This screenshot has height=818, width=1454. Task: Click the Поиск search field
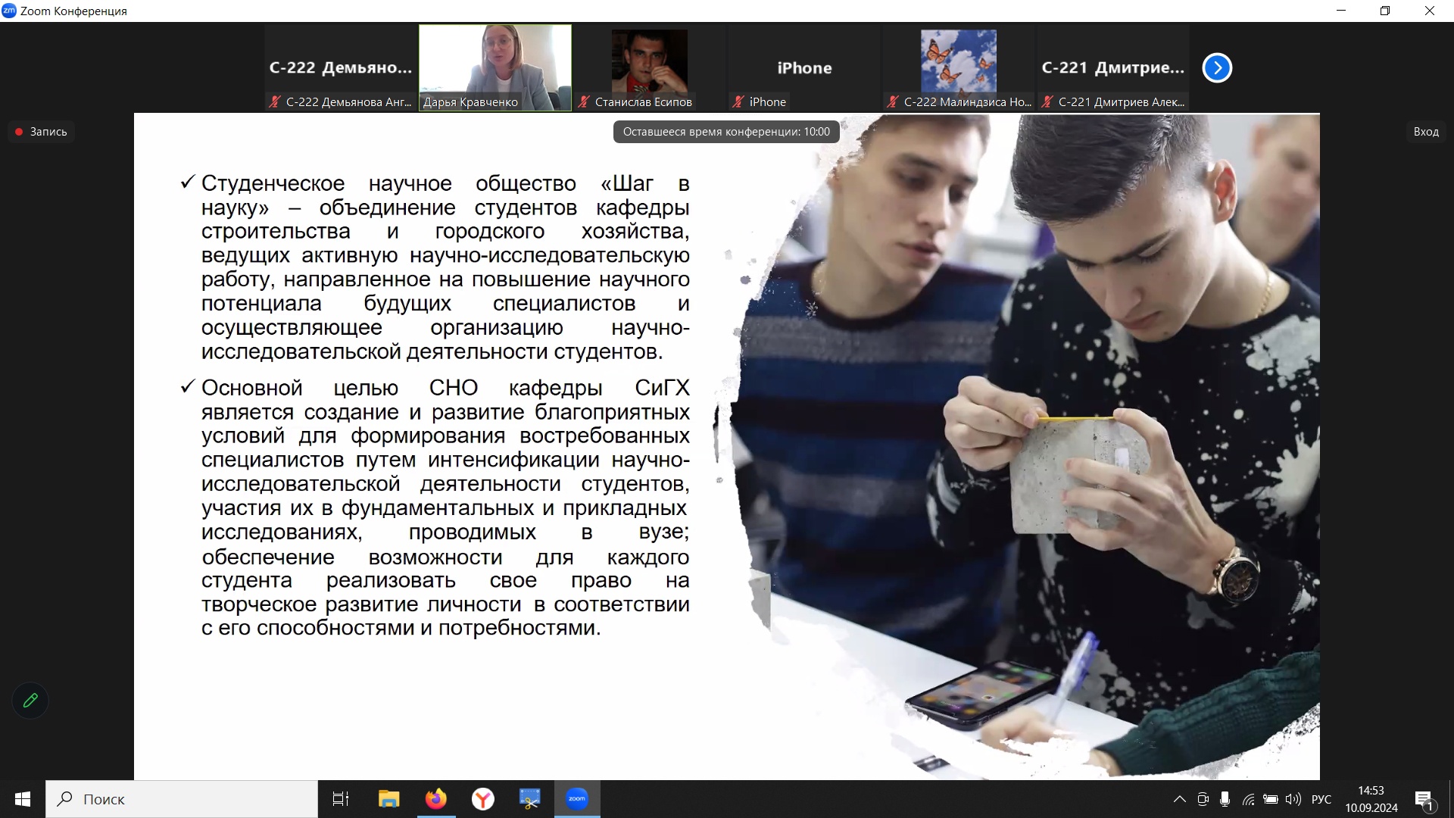(x=182, y=799)
